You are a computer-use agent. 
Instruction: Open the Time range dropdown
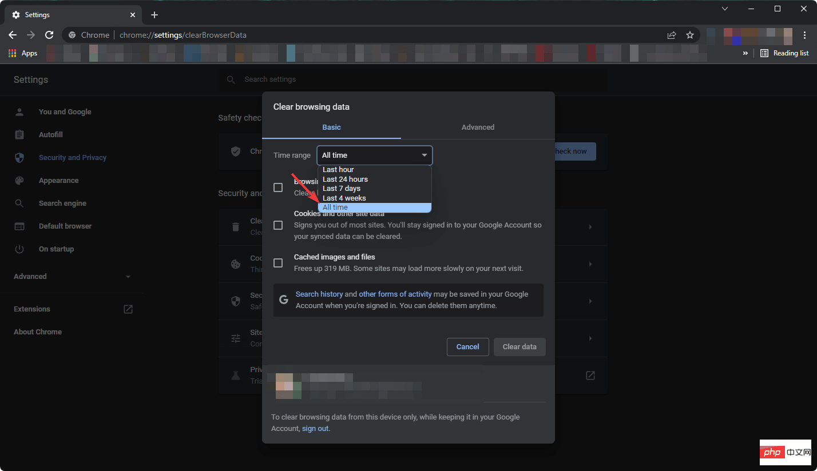click(375, 155)
